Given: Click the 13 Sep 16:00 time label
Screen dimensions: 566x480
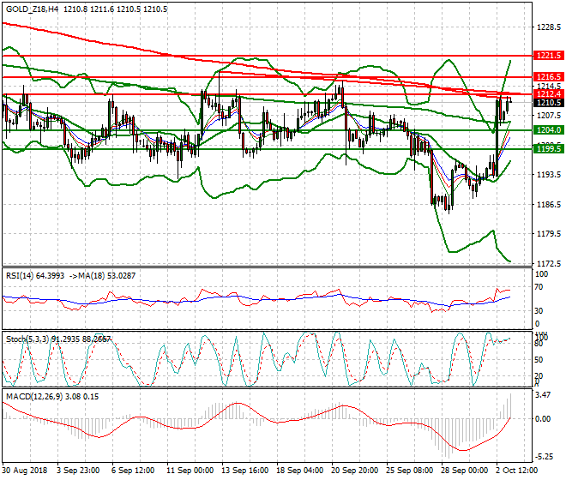Looking at the screenshot, I should (x=245, y=471).
